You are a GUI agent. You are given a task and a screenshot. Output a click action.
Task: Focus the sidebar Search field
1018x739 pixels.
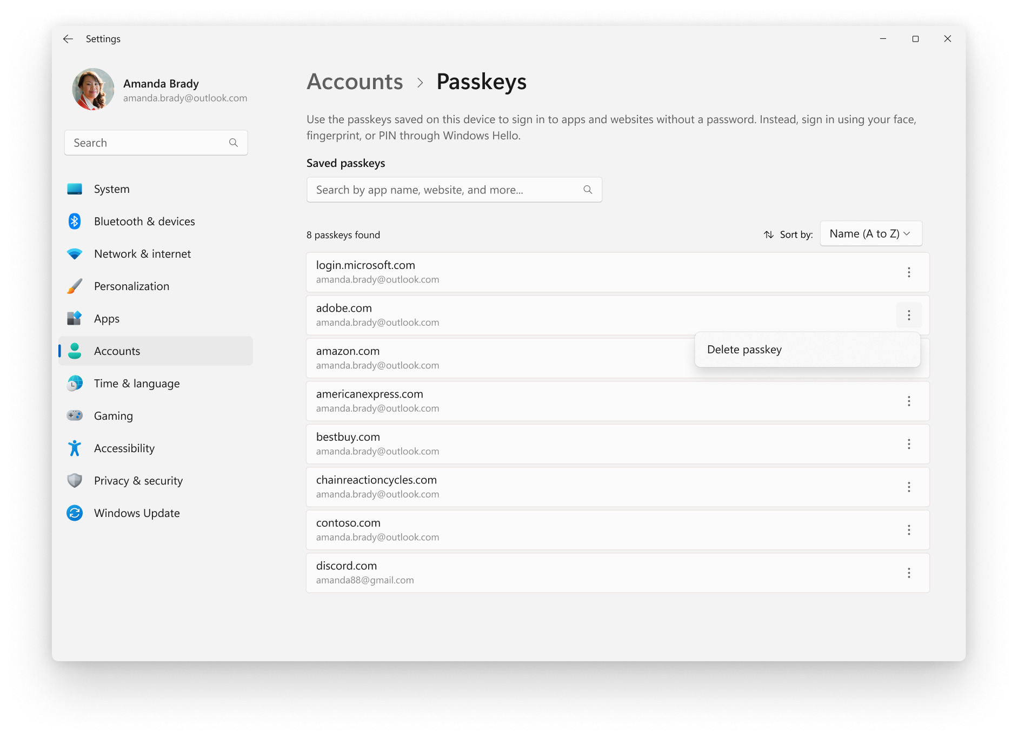coord(156,143)
